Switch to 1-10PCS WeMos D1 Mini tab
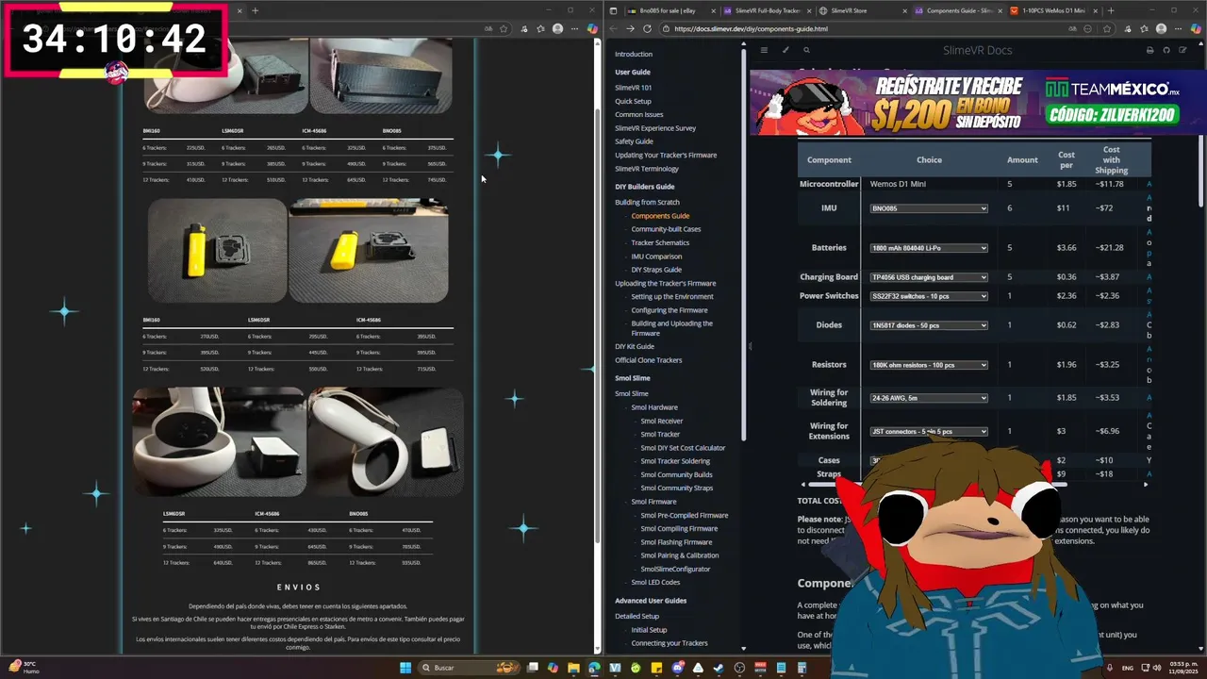The height and width of the screenshot is (679, 1207). (x=1052, y=10)
